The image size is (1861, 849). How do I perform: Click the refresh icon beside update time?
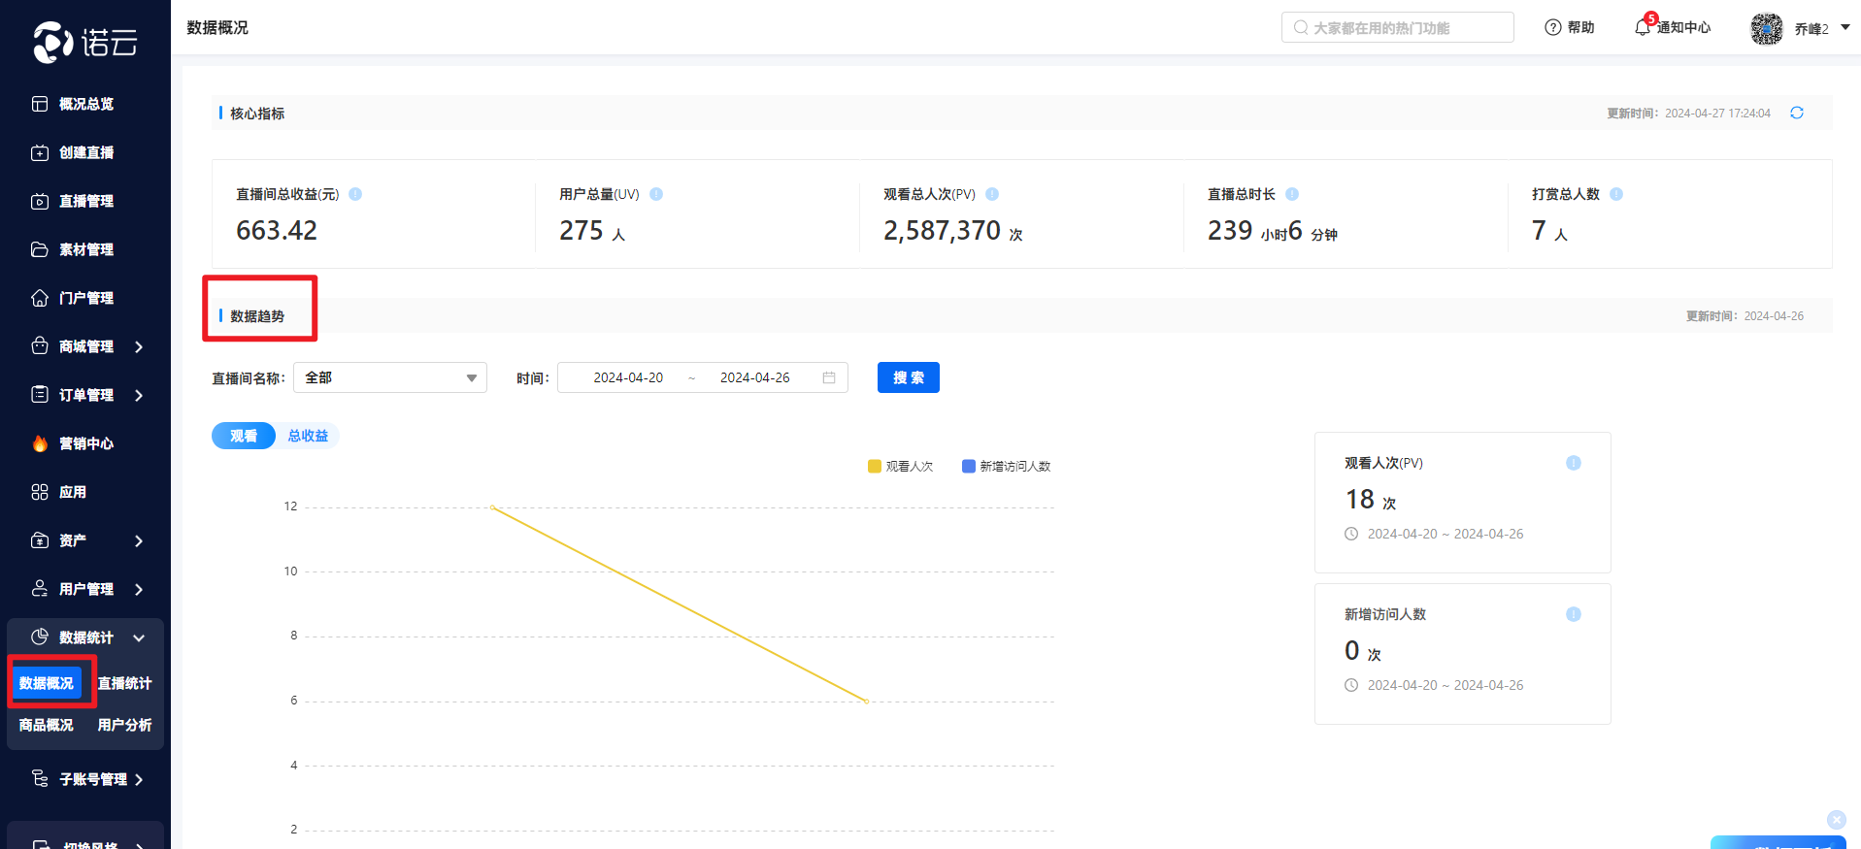pos(1796,113)
